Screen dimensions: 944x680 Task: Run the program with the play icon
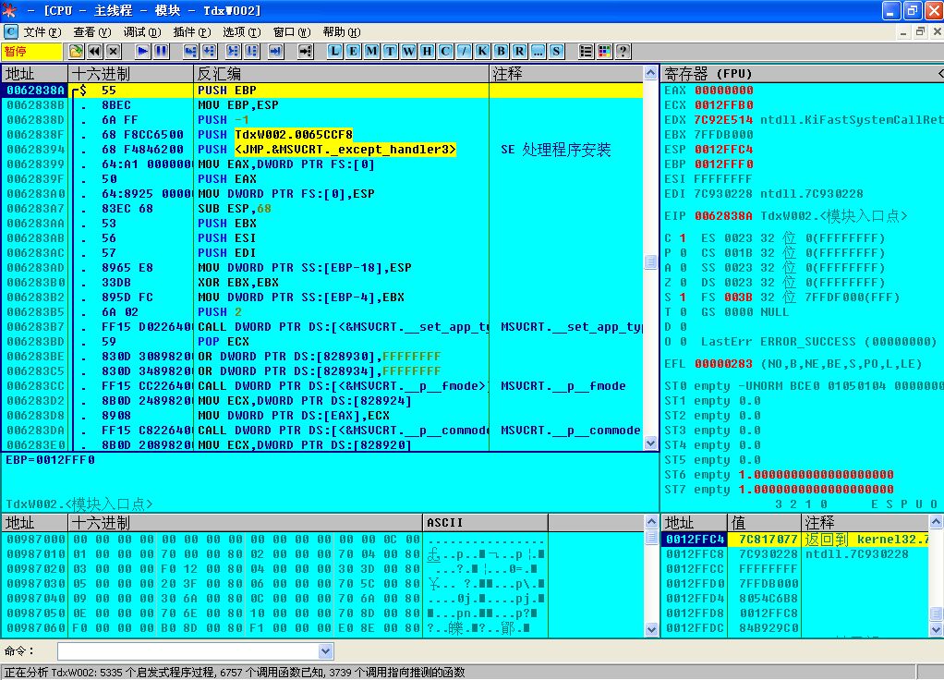[x=142, y=51]
